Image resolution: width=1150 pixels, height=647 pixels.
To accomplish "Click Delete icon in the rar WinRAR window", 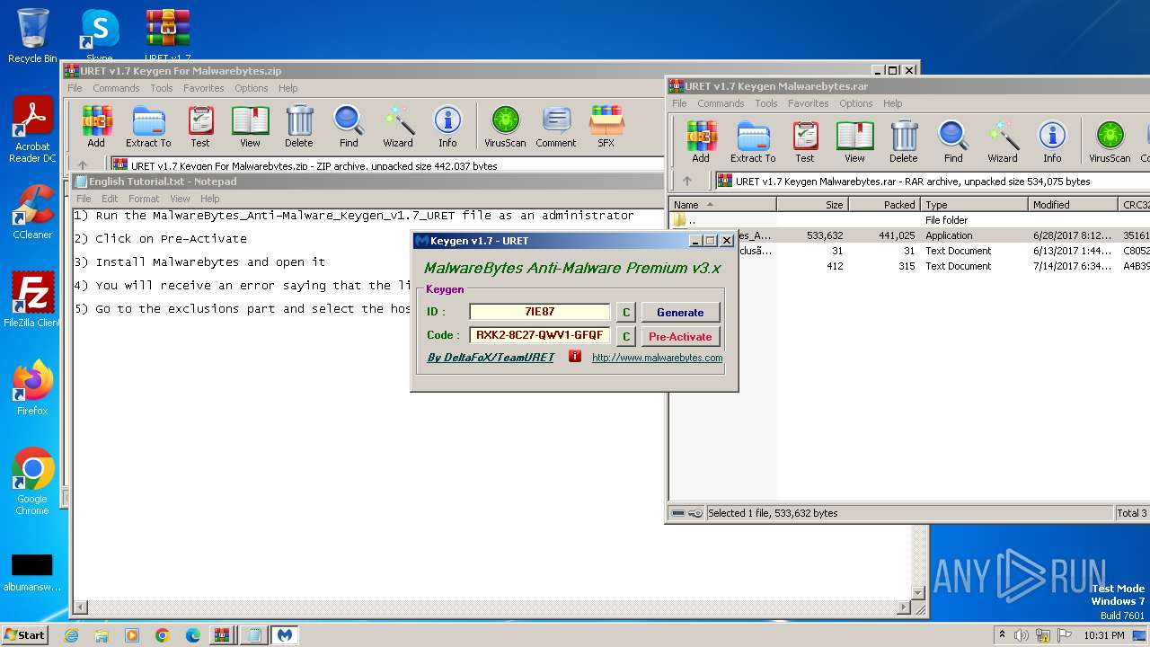I will pos(904,142).
